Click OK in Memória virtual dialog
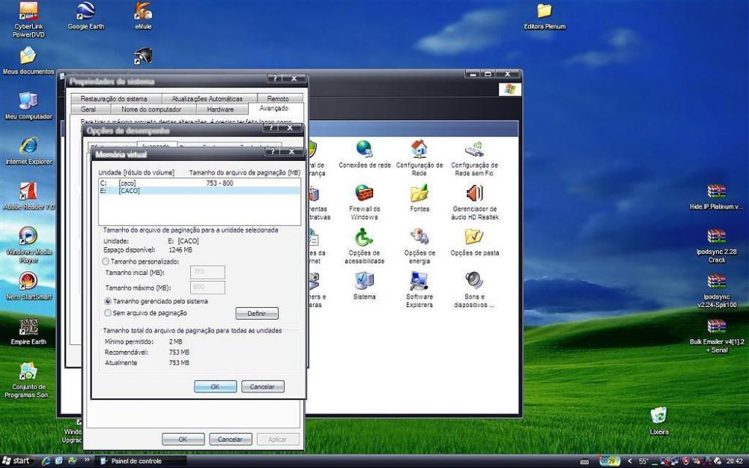This screenshot has width=749, height=468. click(x=215, y=386)
